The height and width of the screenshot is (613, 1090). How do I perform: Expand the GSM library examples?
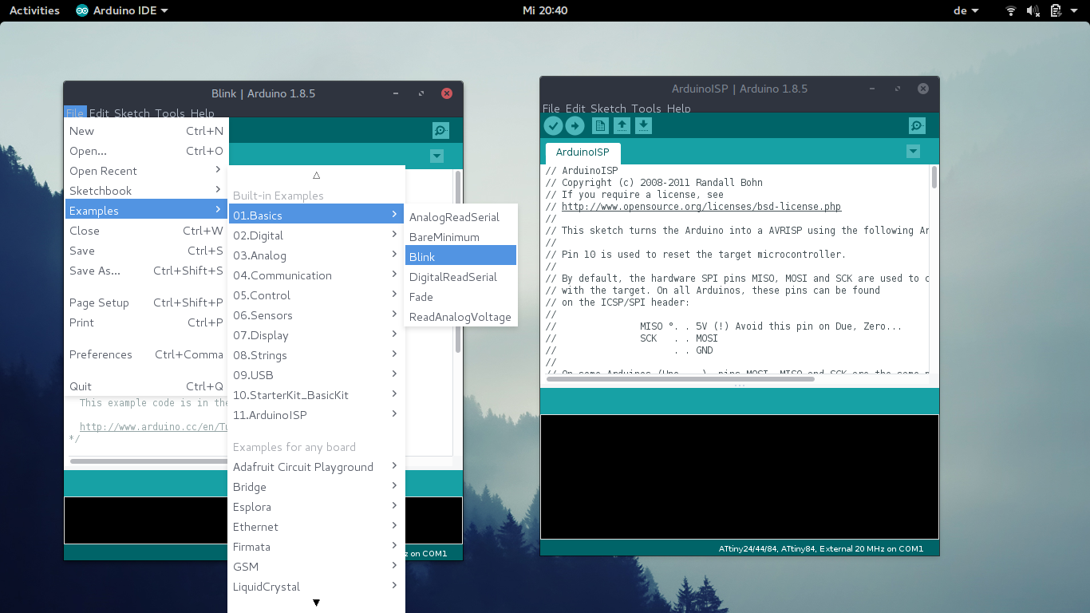coord(316,567)
